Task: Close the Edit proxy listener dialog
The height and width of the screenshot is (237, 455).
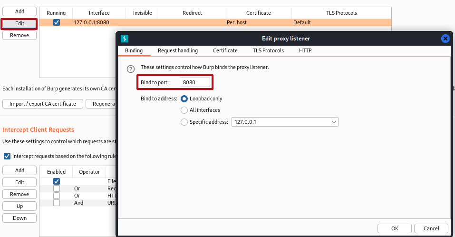Action: pyautogui.click(x=445, y=39)
